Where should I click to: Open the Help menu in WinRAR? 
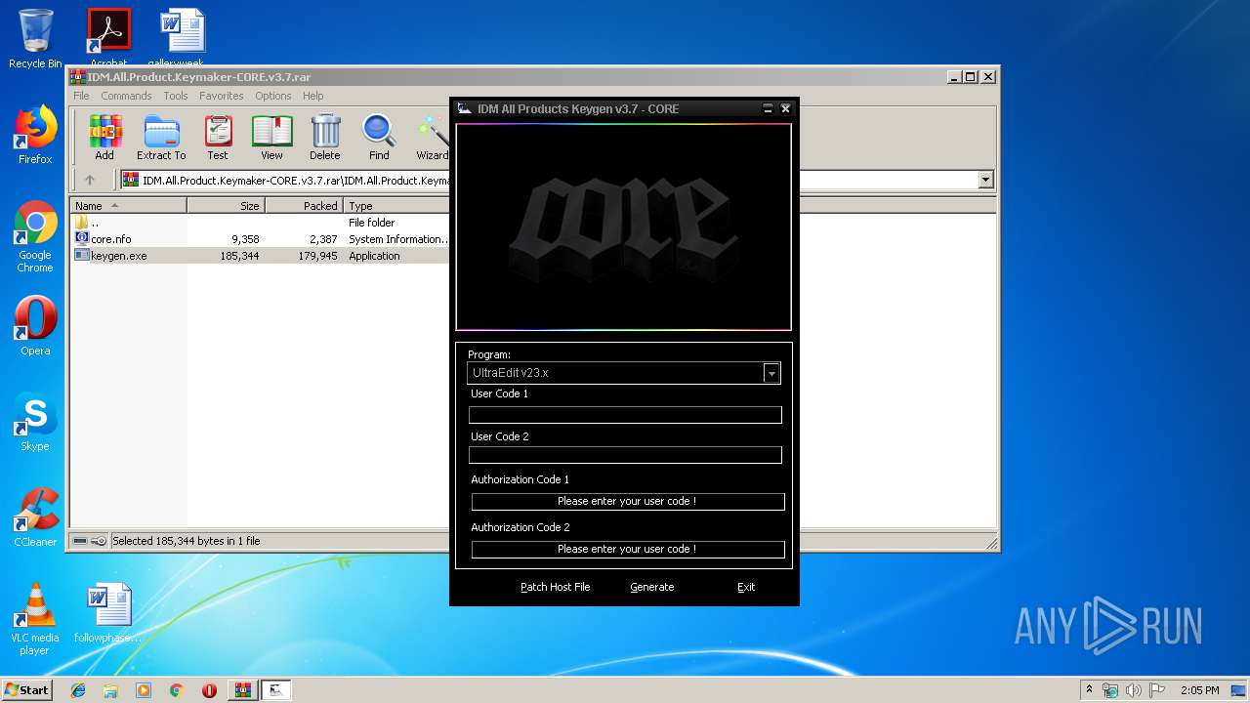[x=312, y=96]
